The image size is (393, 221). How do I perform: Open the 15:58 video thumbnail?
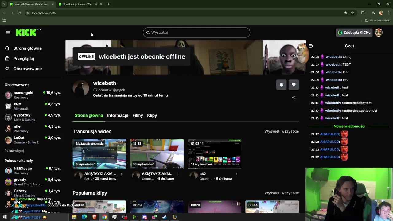tap(157, 154)
